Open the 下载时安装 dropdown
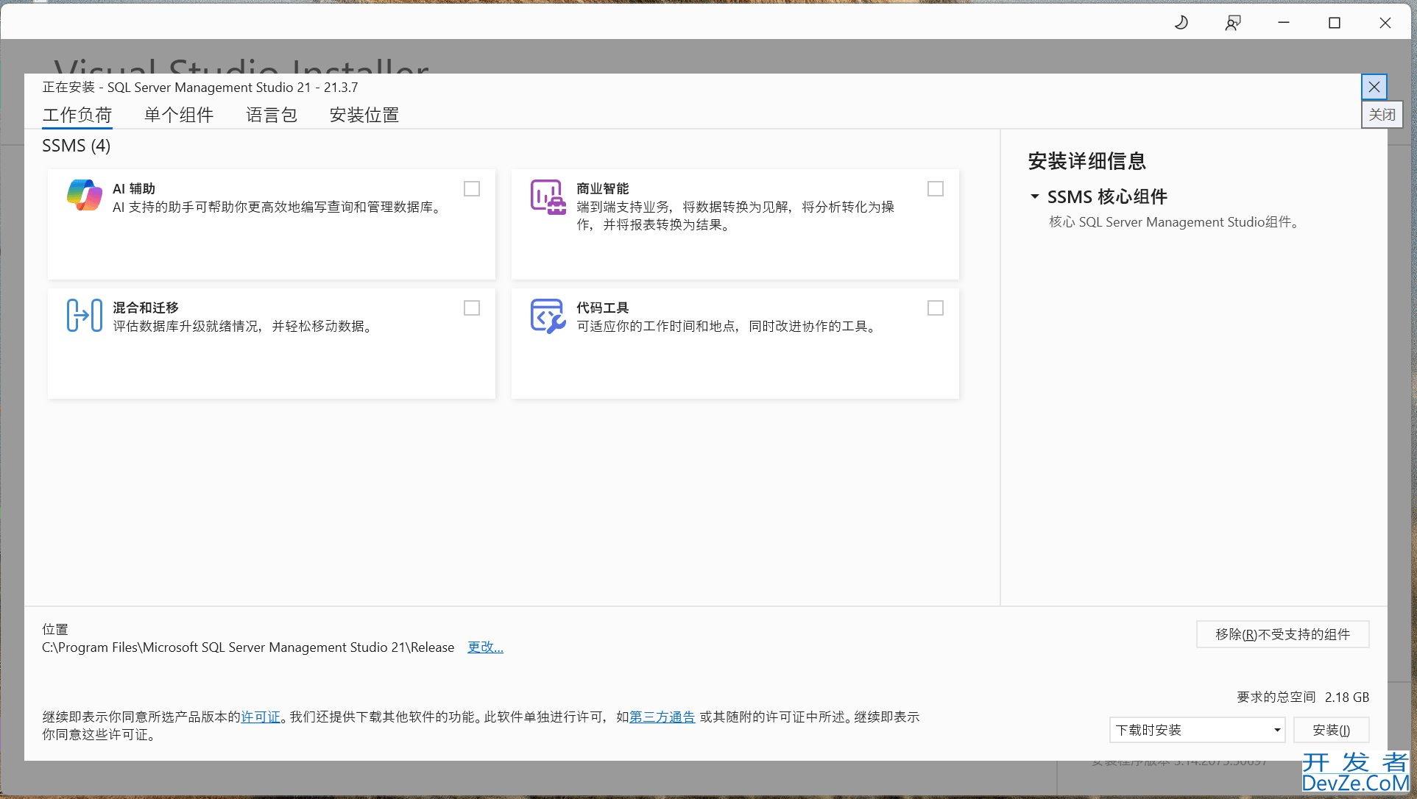 (x=1198, y=730)
